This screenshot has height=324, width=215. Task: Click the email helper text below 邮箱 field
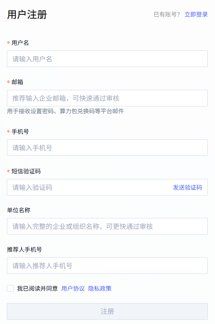click(x=65, y=111)
